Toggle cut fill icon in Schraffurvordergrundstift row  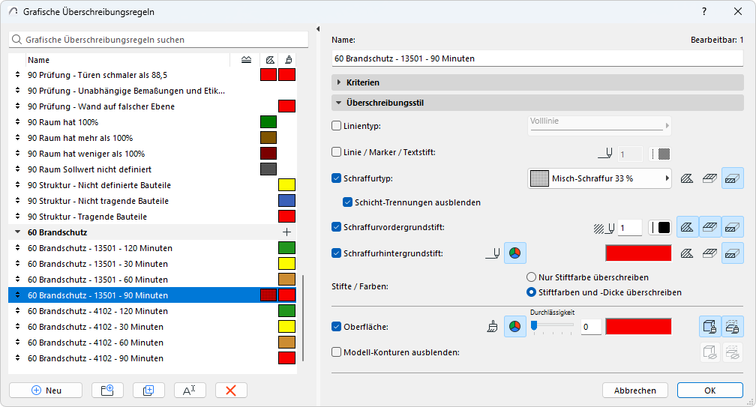[x=732, y=227]
